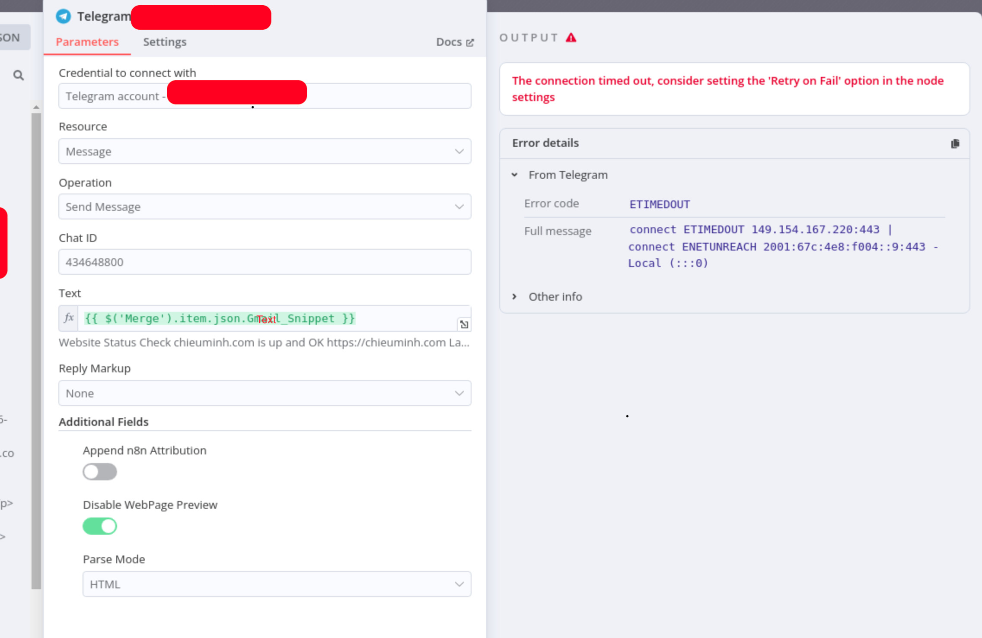
Task: Open the Operation Send Message dropdown
Action: 265,206
